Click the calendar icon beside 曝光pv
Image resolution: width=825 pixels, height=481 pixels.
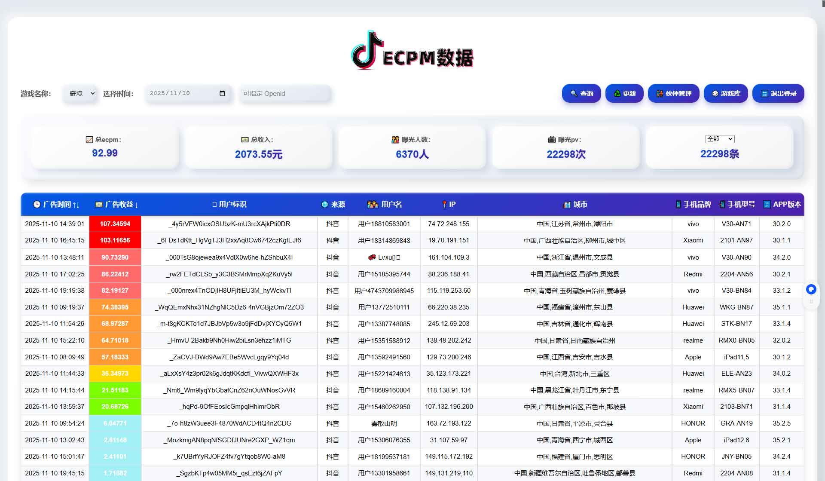pyautogui.click(x=551, y=139)
